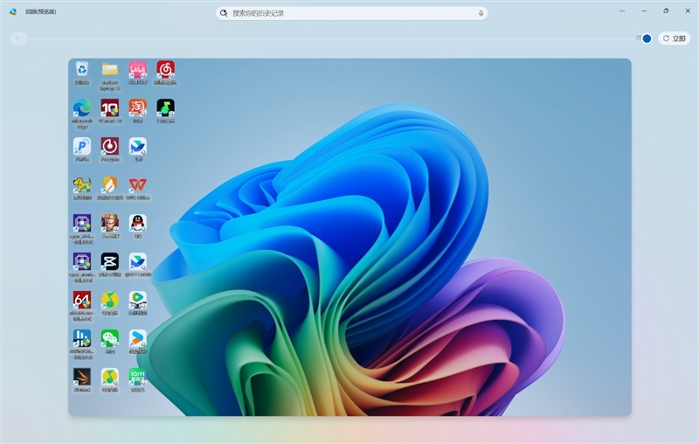Click the black CapCut icon in snapshot
Viewport: 699px width, 444px height.
110,262
